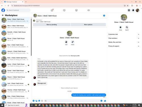Open chat with Sharon - 2 Beds 1 Bath House
This screenshot has width=142, height=107.
pyautogui.click(x=15, y=78)
